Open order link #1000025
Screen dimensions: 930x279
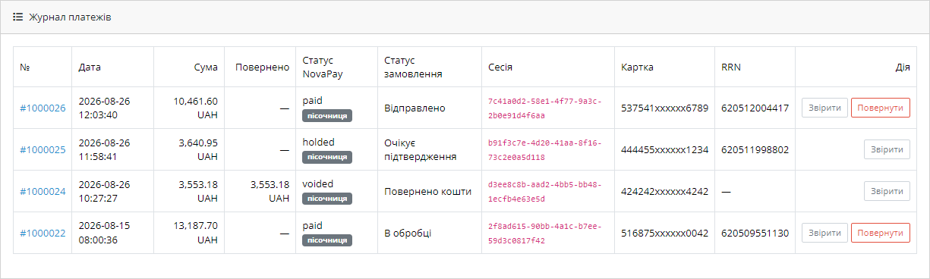43,150
